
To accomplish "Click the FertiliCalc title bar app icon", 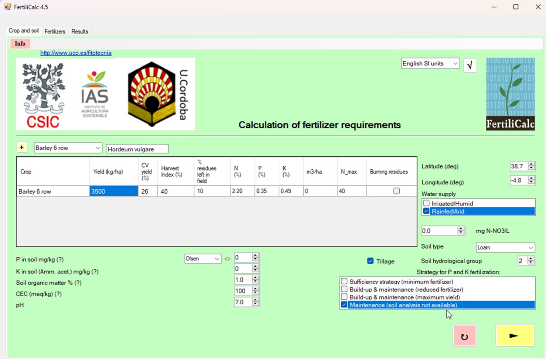I will pyautogui.click(x=8, y=7).
